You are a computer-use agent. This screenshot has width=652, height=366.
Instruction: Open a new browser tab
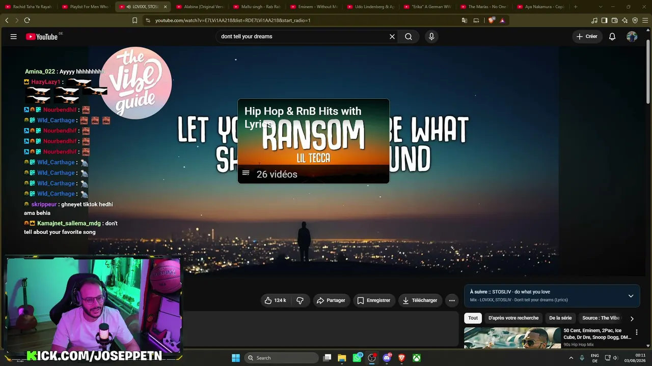click(576, 7)
